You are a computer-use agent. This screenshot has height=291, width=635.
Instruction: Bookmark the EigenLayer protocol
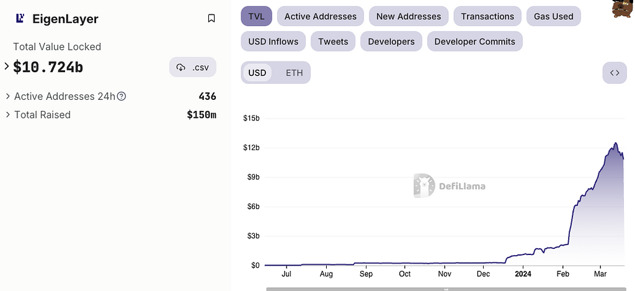coord(211,18)
